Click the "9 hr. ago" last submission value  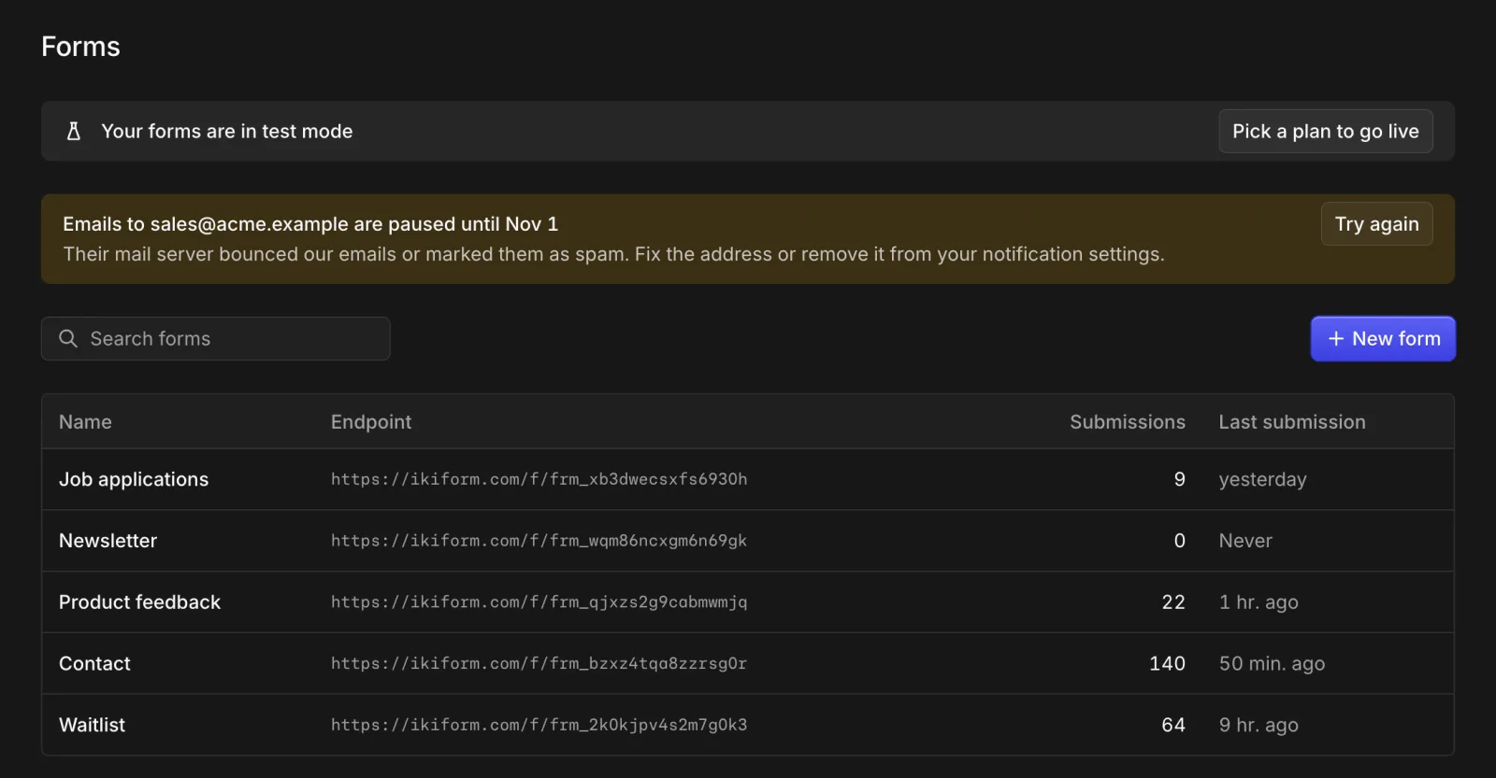pos(1259,725)
